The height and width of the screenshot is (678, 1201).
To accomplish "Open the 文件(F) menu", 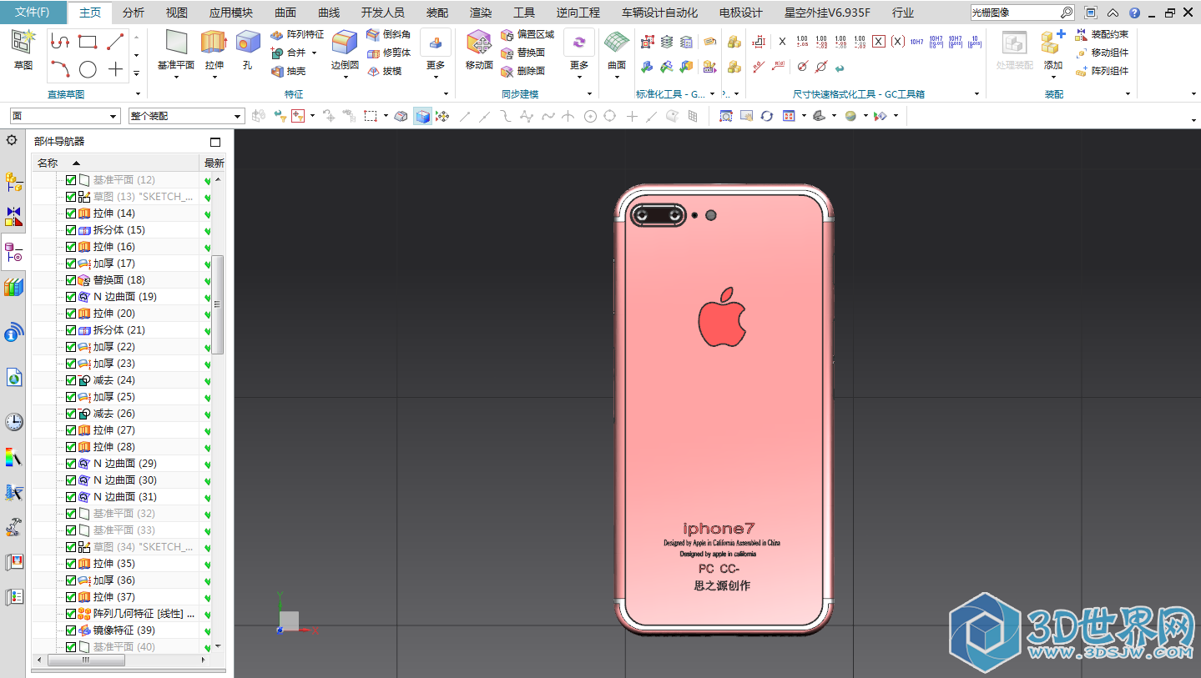I will [x=33, y=13].
